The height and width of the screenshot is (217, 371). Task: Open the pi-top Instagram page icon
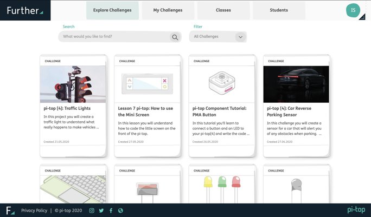[x=92, y=211]
